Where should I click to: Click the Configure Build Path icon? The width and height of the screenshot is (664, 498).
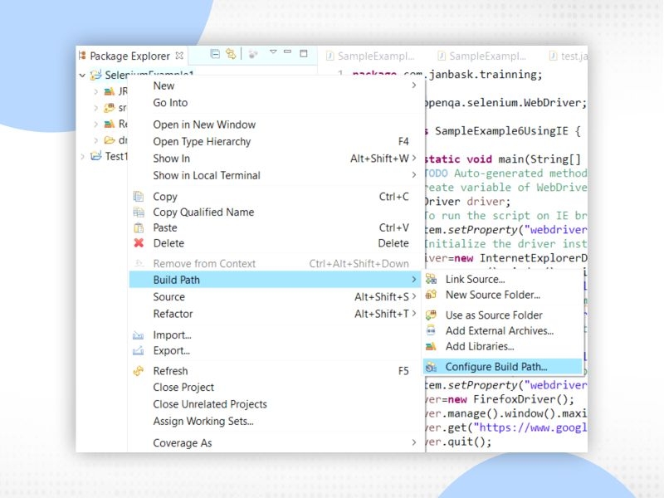(x=432, y=366)
